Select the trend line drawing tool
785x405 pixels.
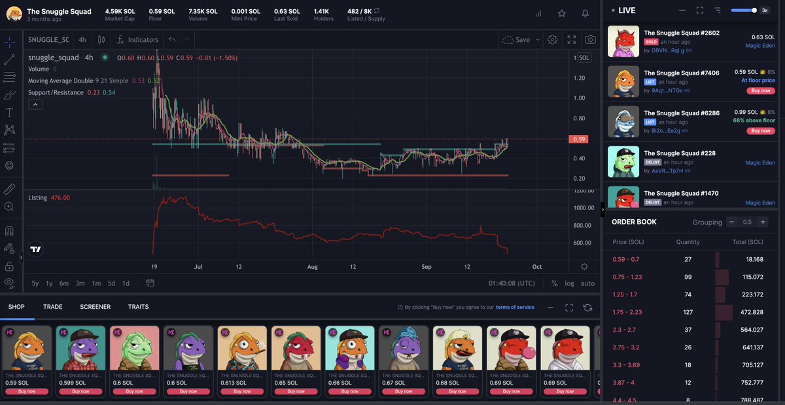(x=9, y=60)
